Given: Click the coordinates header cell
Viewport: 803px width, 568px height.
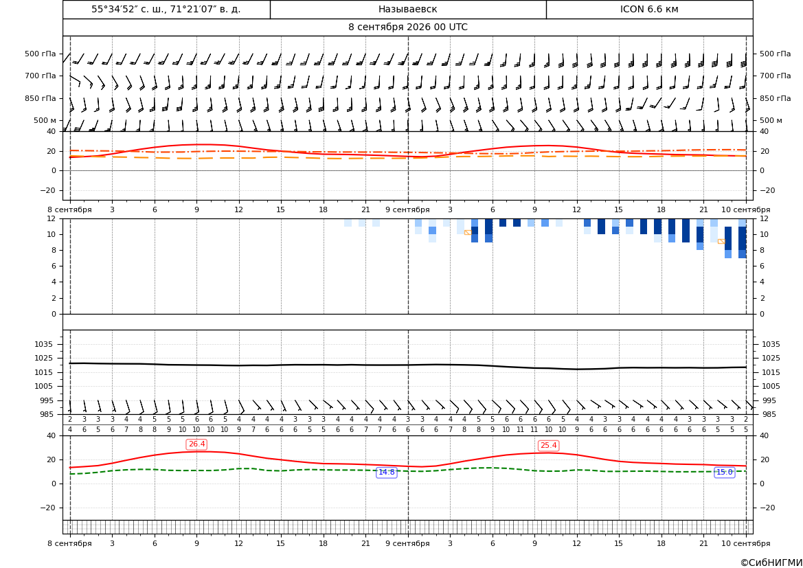Looking at the screenshot, I should point(166,9).
